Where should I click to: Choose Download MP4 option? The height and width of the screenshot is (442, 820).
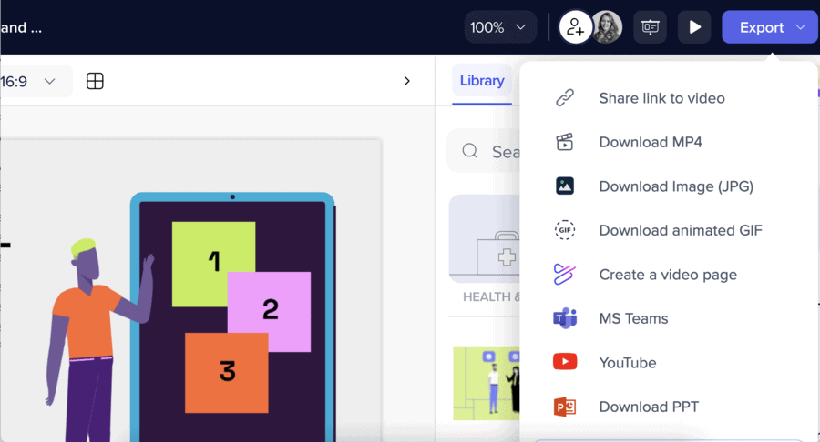point(650,142)
